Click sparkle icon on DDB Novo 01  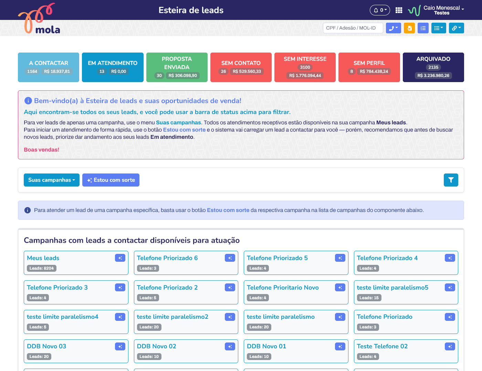pos(340,347)
